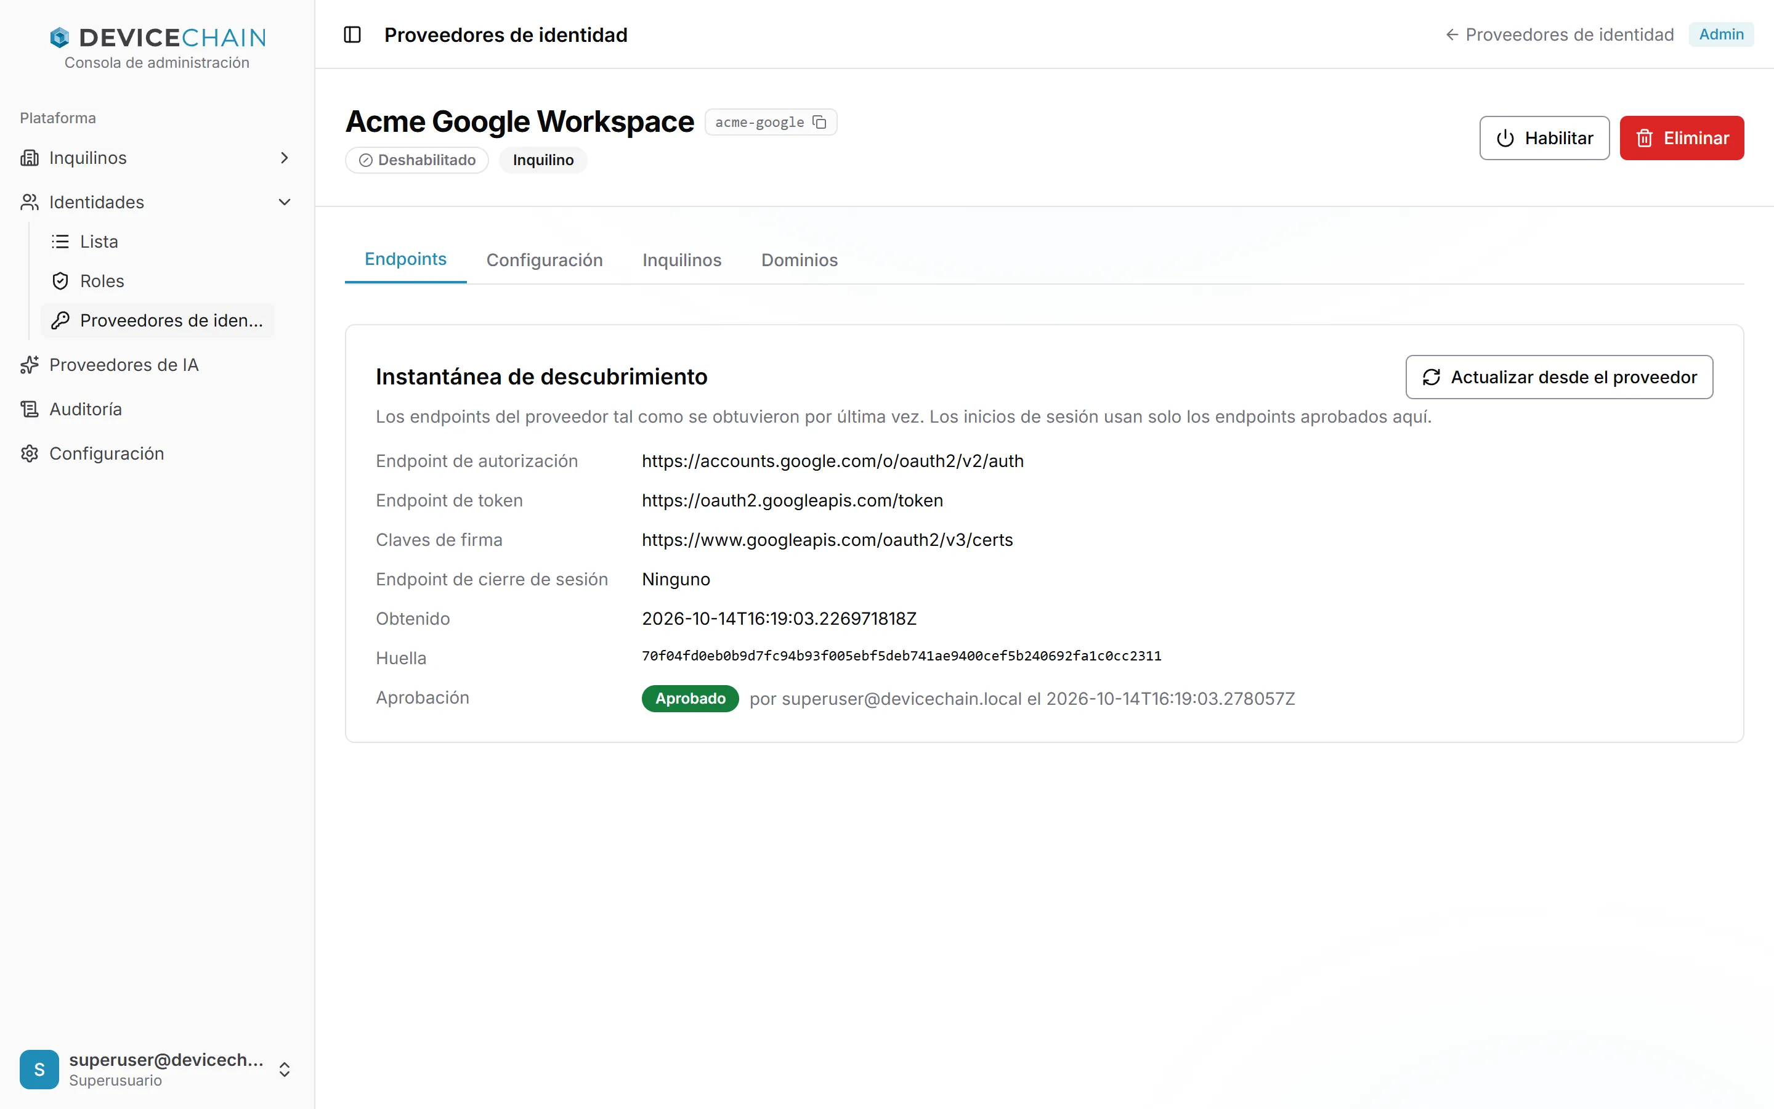Open the Dominios tab
Viewport: 1774px width, 1109px height.
(799, 259)
